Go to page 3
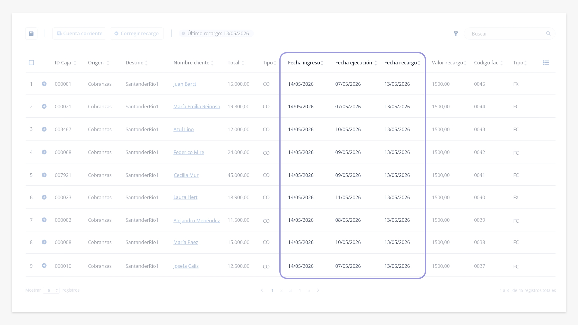578x325 pixels. [291, 290]
